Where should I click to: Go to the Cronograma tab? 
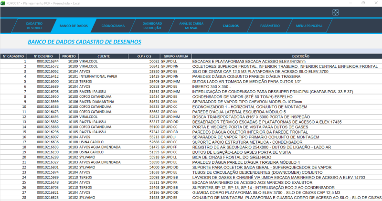tap(114, 25)
